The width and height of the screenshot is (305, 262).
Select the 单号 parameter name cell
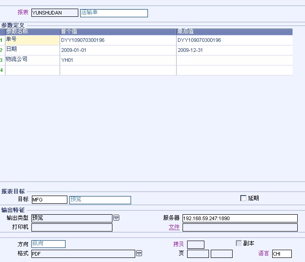click(32, 40)
